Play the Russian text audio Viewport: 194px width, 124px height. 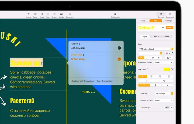tap(119, 48)
